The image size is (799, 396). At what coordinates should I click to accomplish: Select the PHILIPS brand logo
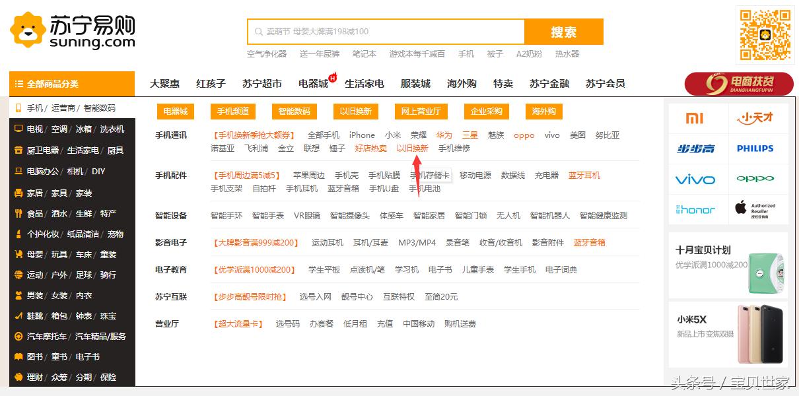757,148
